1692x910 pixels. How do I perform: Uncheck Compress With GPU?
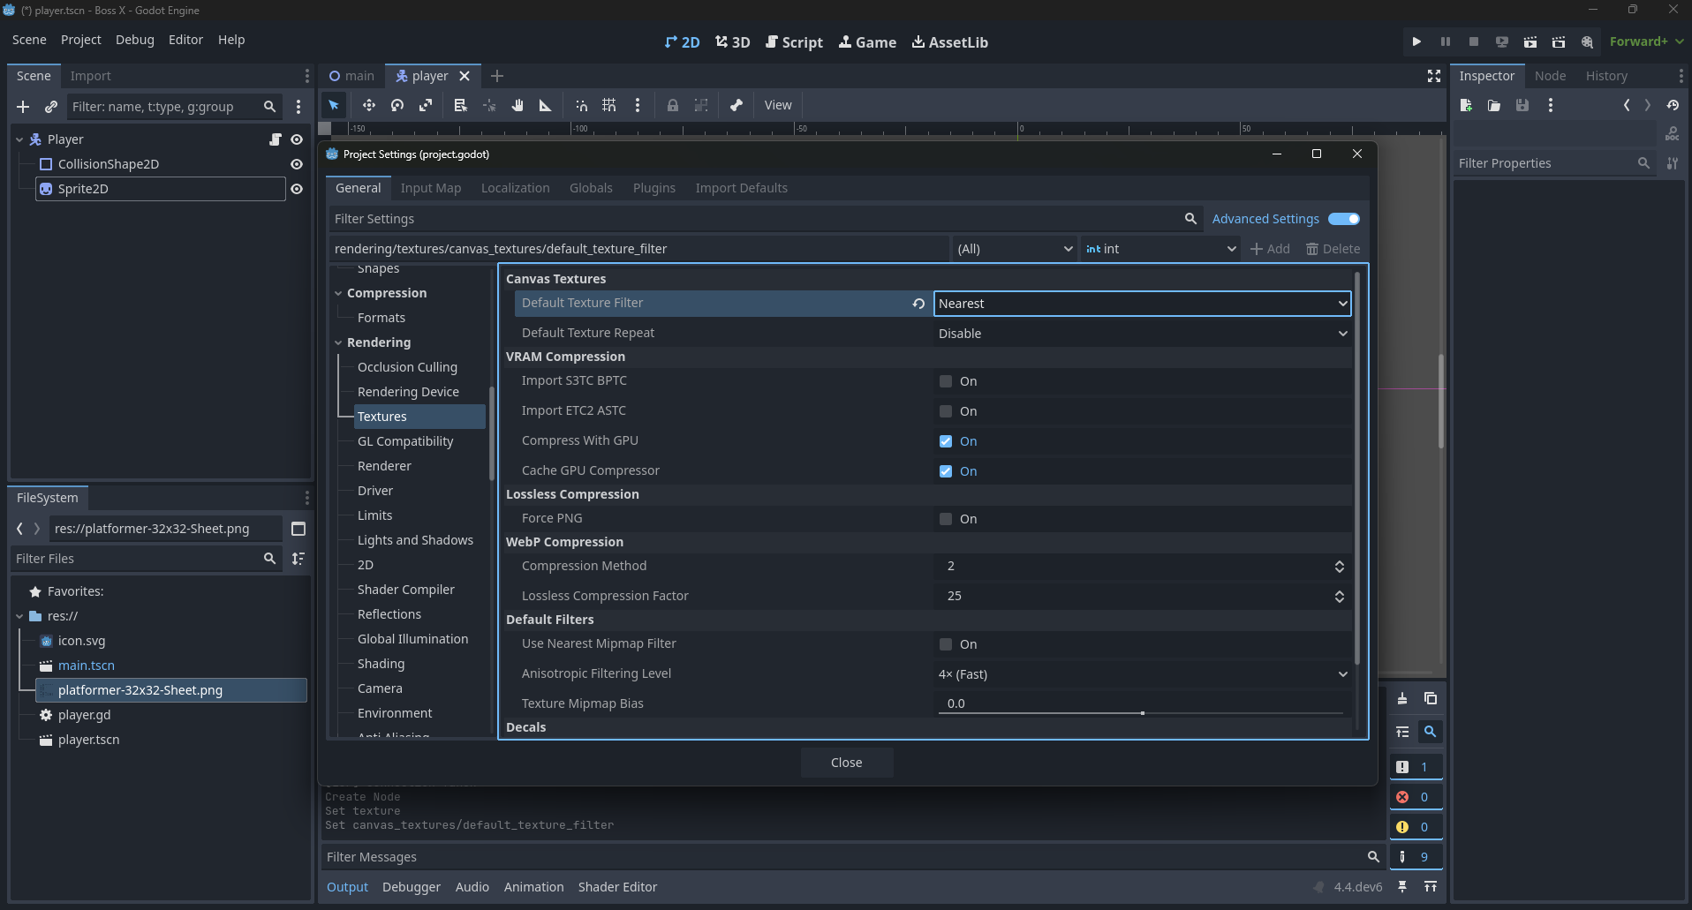946,441
